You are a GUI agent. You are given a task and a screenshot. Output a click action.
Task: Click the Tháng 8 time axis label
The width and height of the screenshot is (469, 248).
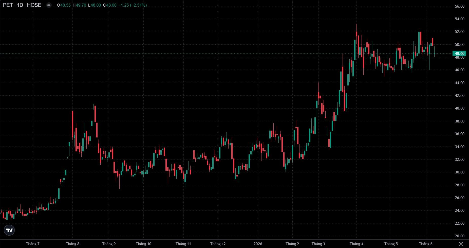(x=72, y=244)
